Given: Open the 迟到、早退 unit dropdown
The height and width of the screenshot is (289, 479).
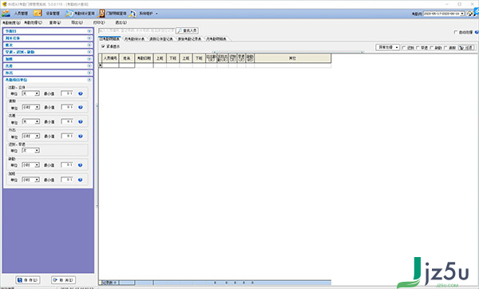Looking at the screenshot, I should [31, 151].
